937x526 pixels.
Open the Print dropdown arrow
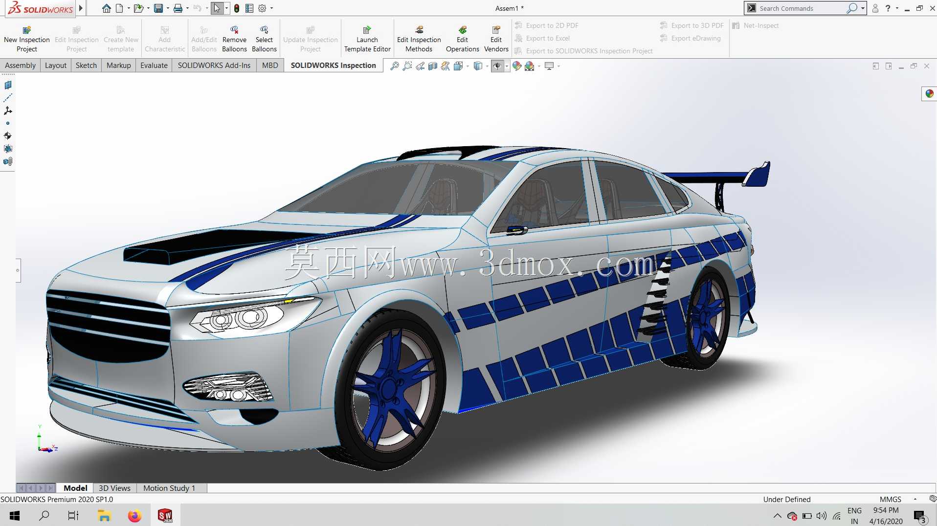[x=187, y=8]
